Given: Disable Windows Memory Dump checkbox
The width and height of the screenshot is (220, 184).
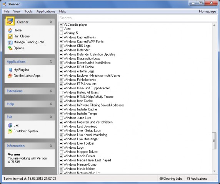Looking at the screenshot, I should (61, 164).
